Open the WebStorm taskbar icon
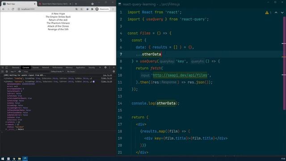This screenshot has width=286, height=161. (x=25, y=159)
